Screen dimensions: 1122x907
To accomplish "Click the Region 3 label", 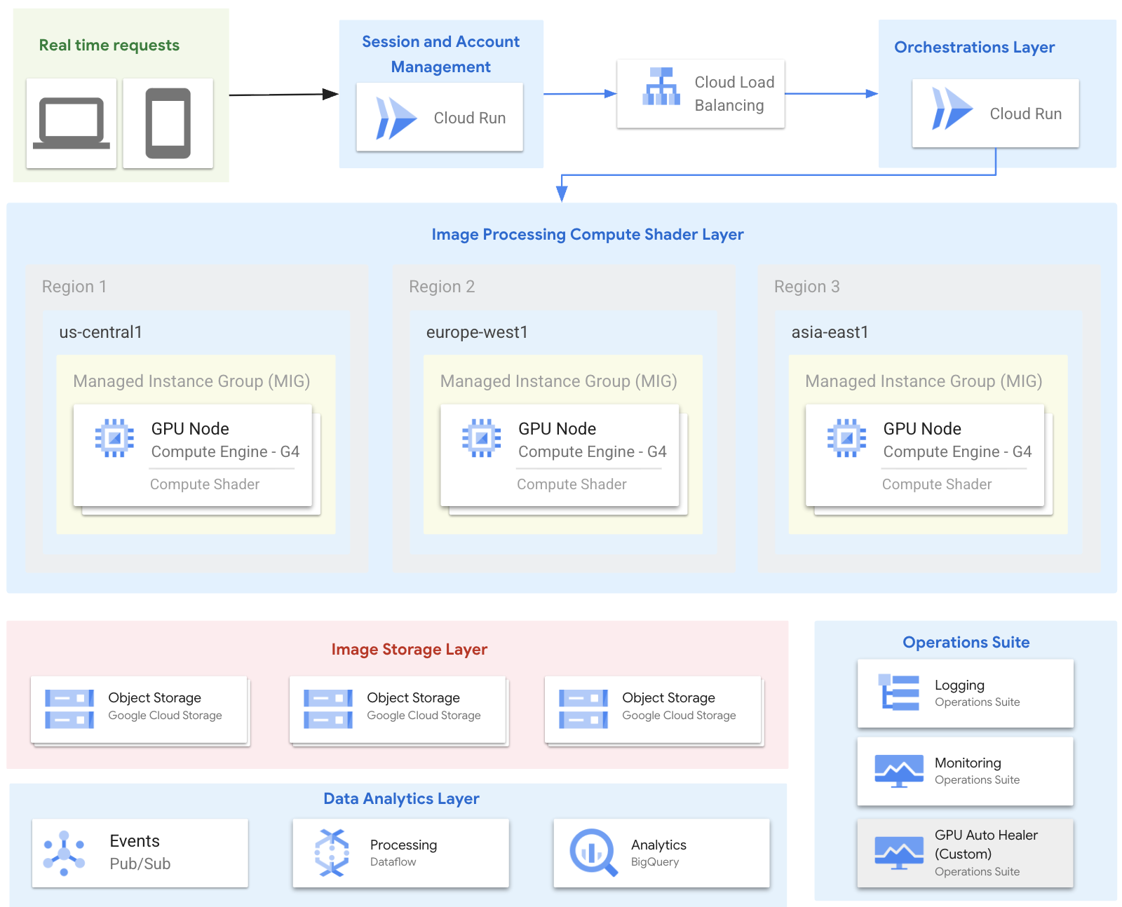I will point(807,287).
